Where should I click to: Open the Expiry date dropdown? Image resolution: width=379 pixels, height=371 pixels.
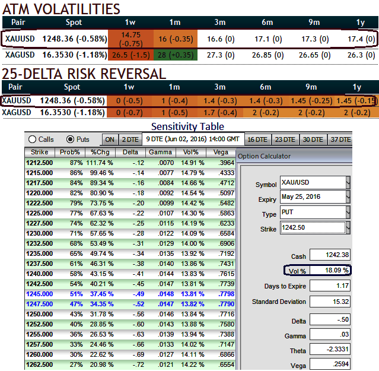(x=348, y=196)
